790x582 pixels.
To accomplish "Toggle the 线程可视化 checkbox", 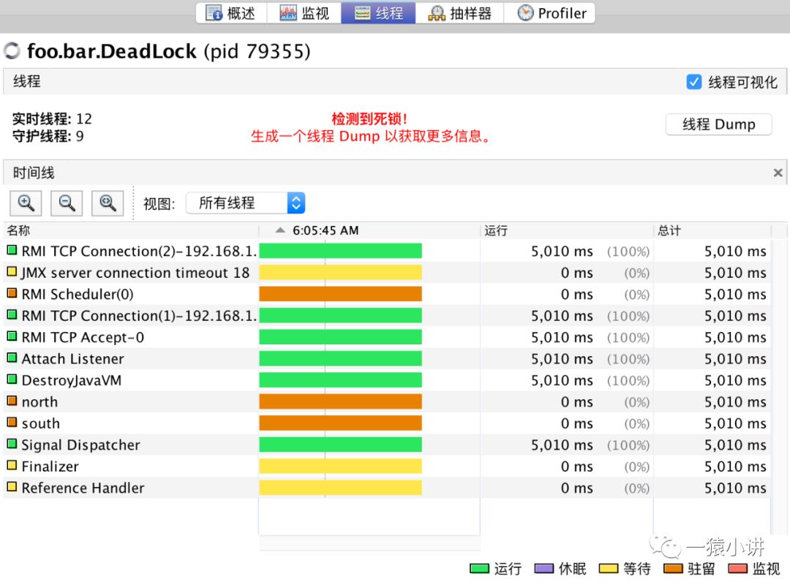I will (x=693, y=82).
